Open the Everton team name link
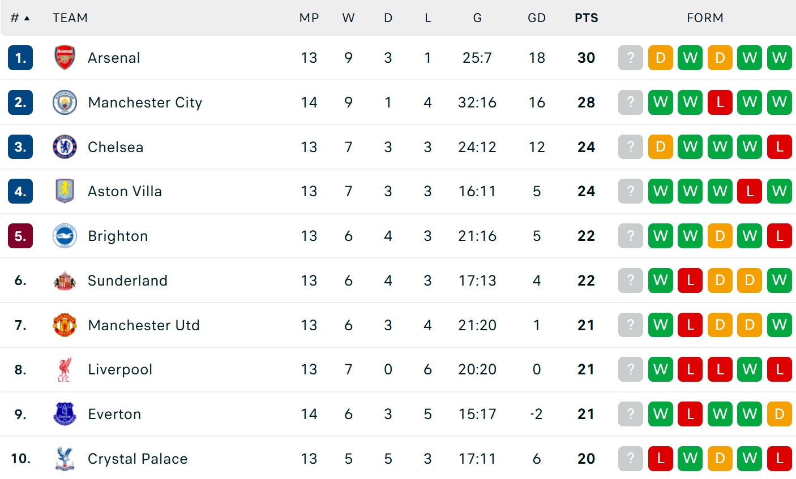Screen dimensions: 796x479 (114, 414)
